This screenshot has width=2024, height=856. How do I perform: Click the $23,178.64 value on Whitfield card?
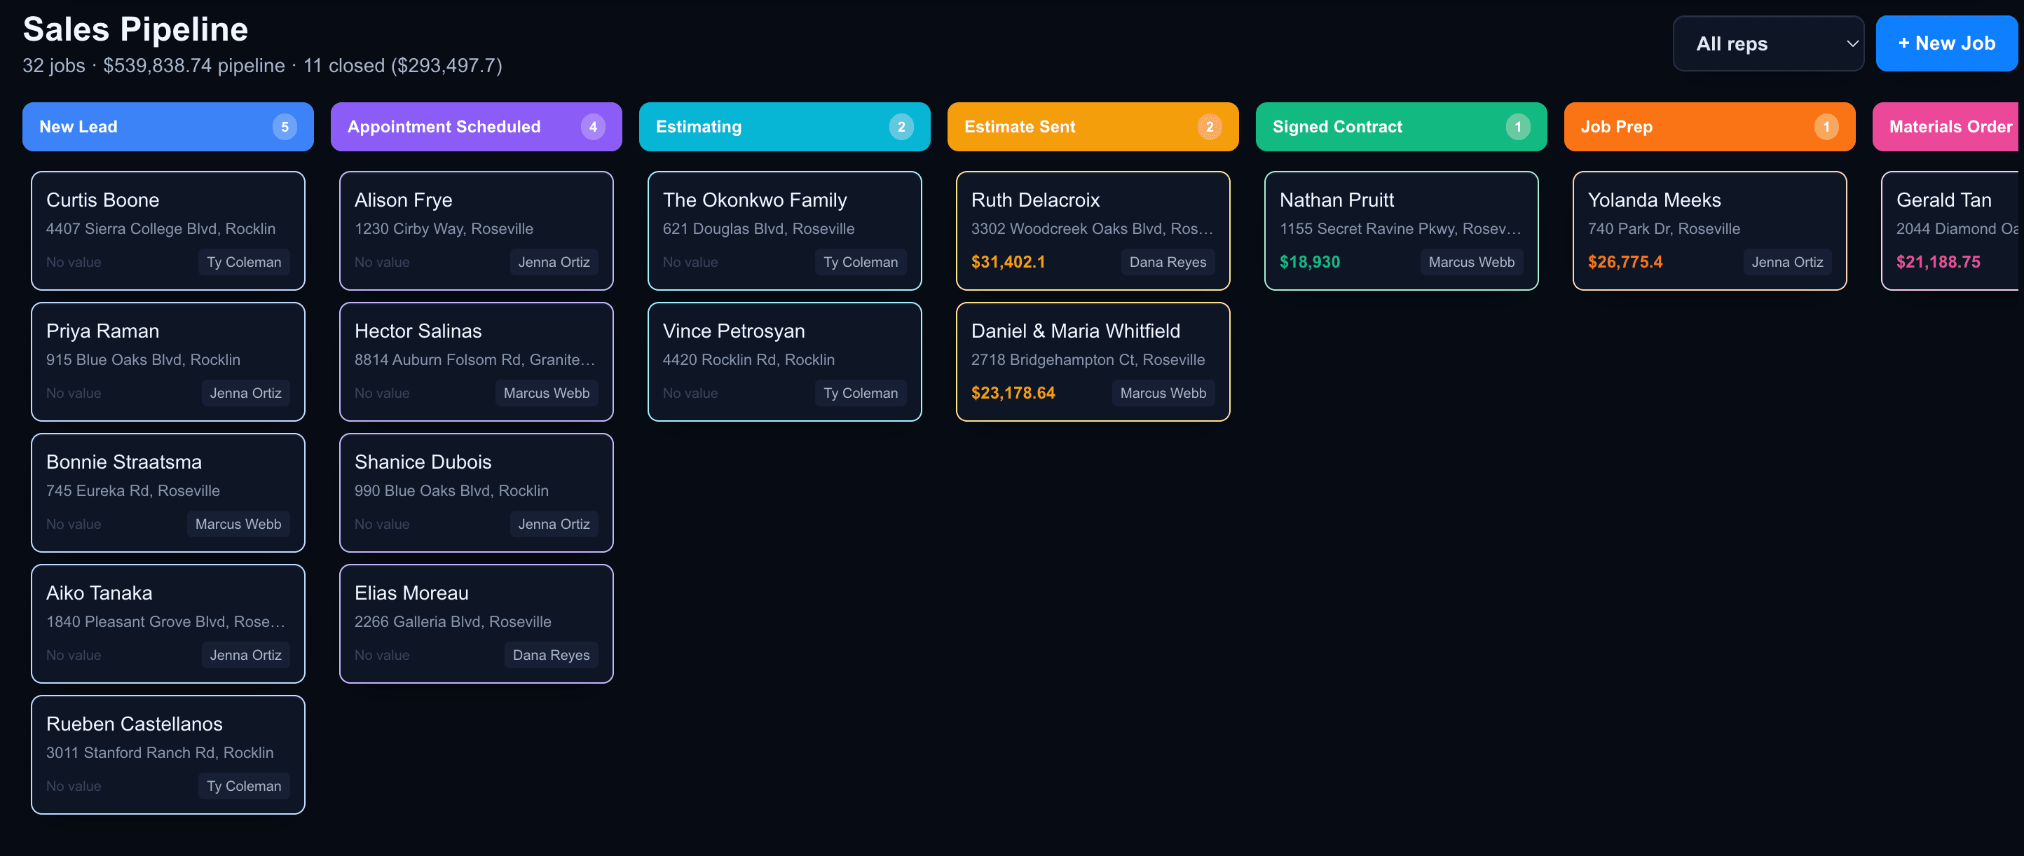coord(1013,394)
